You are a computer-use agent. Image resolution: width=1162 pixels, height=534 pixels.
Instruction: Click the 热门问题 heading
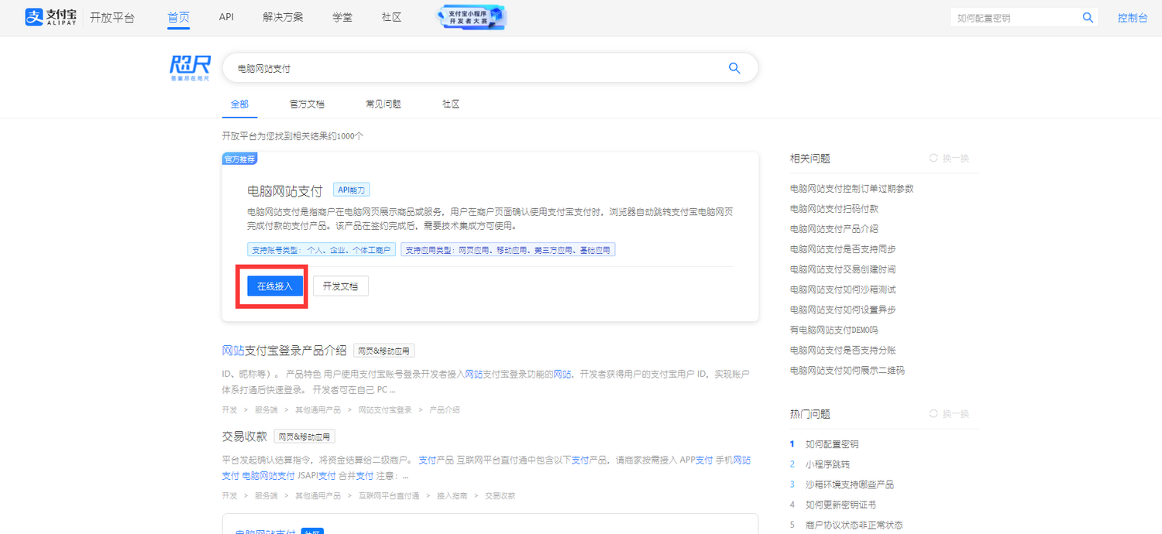(810, 414)
